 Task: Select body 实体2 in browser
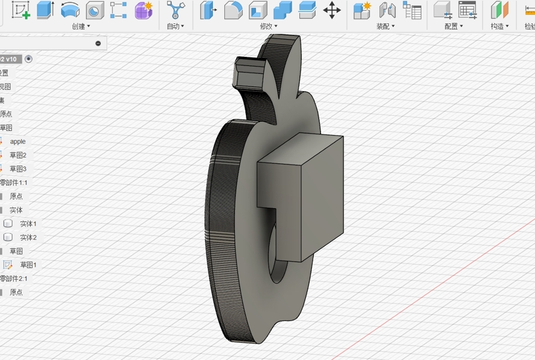pyautogui.click(x=28, y=238)
